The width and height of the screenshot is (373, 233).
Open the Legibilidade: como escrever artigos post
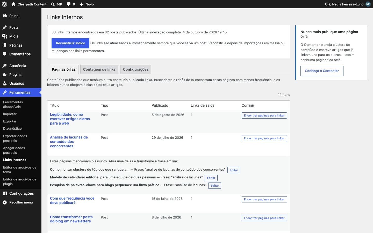click(x=70, y=119)
